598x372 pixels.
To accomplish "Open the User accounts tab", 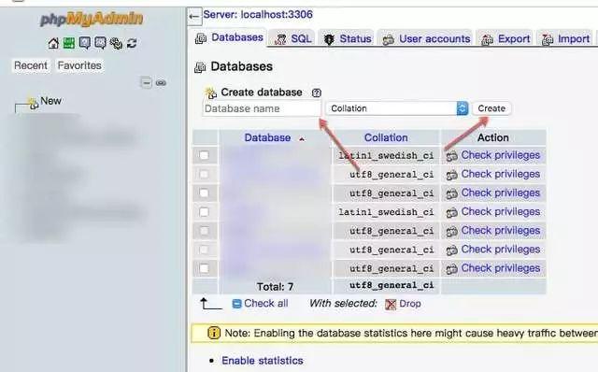I will click(x=426, y=39).
